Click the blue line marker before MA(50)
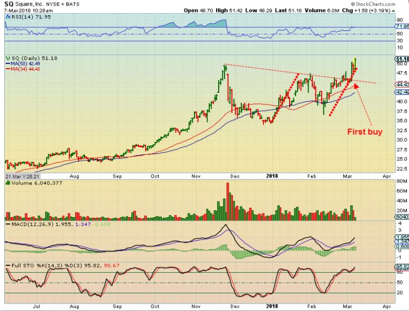 [x=8, y=64]
